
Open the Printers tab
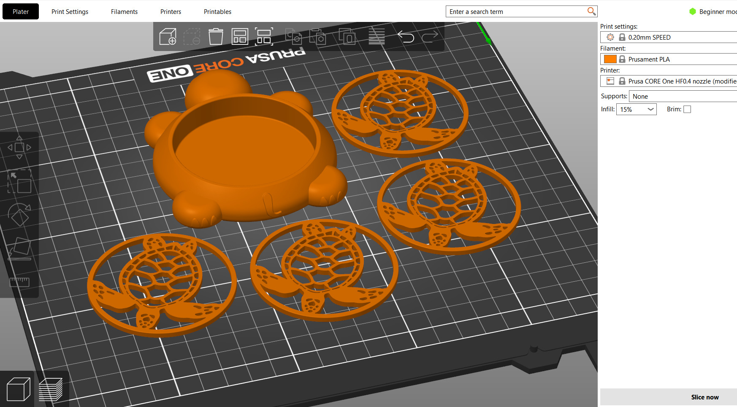point(171,11)
